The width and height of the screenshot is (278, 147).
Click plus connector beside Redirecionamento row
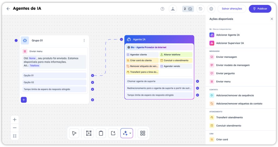click(198, 88)
